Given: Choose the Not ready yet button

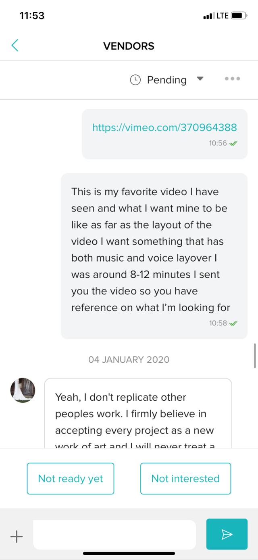Looking at the screenshot, I should 71,479.
